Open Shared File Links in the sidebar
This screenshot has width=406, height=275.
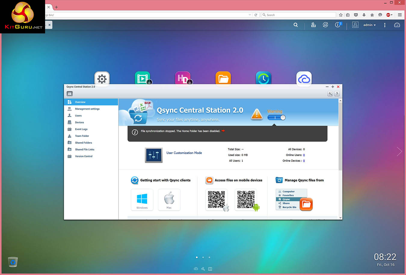(85, 150)
